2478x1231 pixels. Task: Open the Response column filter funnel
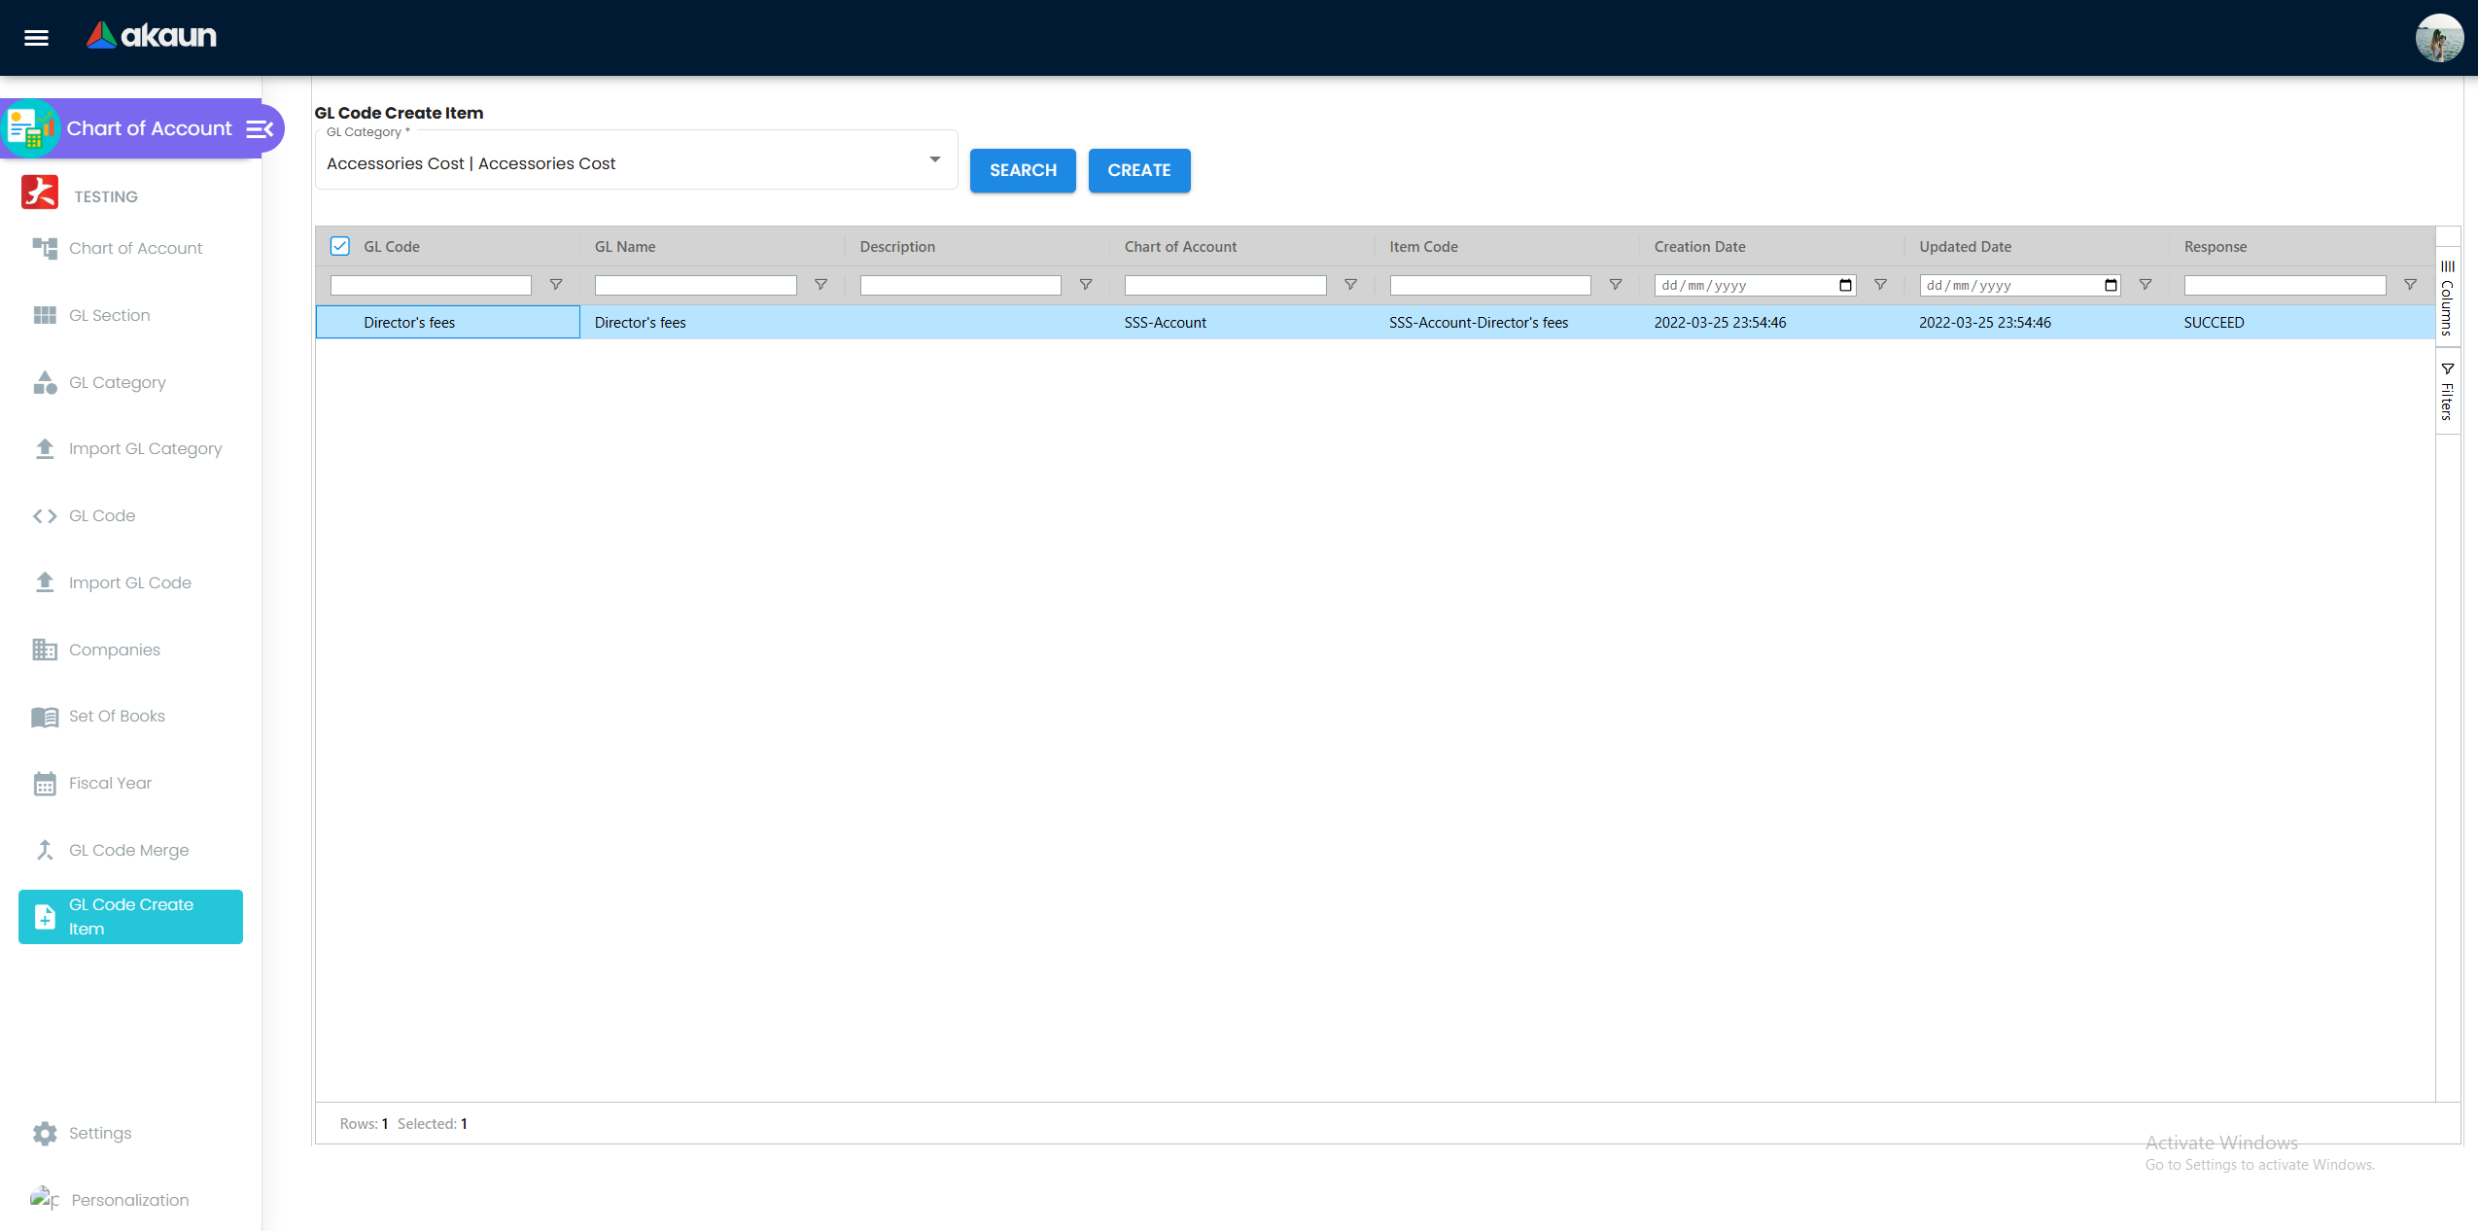tap(2410, 285)
